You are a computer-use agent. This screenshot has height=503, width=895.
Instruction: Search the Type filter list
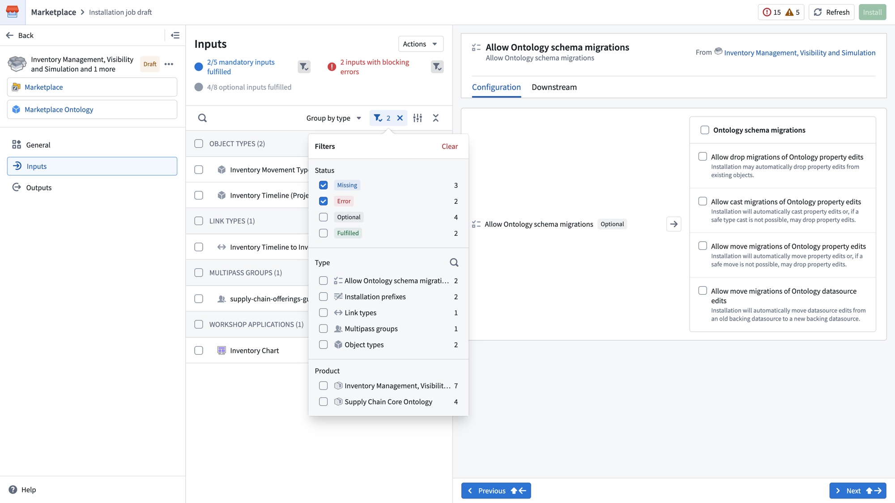(454, 262)
